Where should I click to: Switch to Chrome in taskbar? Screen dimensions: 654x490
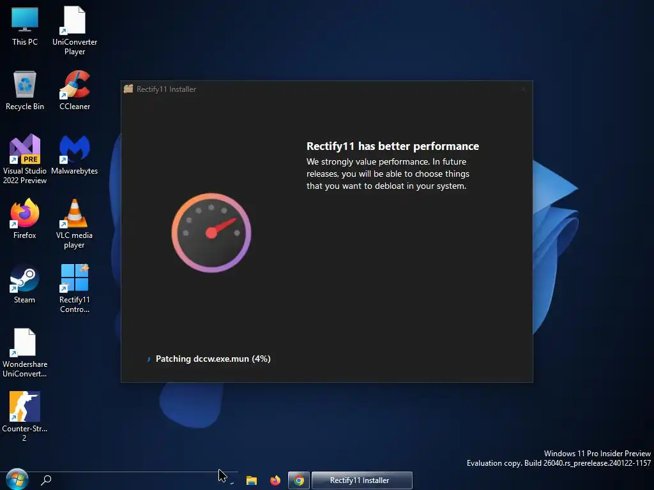(299, 480)
